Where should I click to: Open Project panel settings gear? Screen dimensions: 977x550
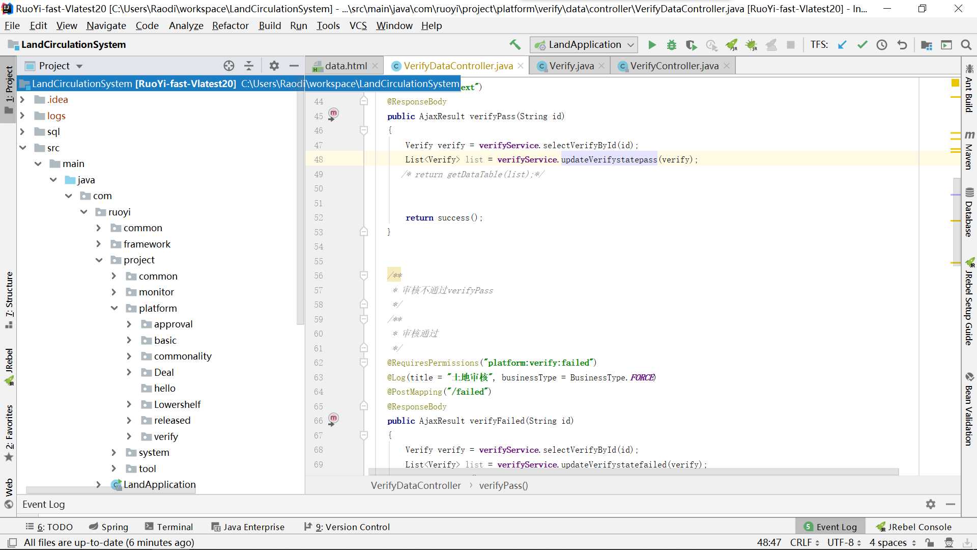(x=274, y=66)
